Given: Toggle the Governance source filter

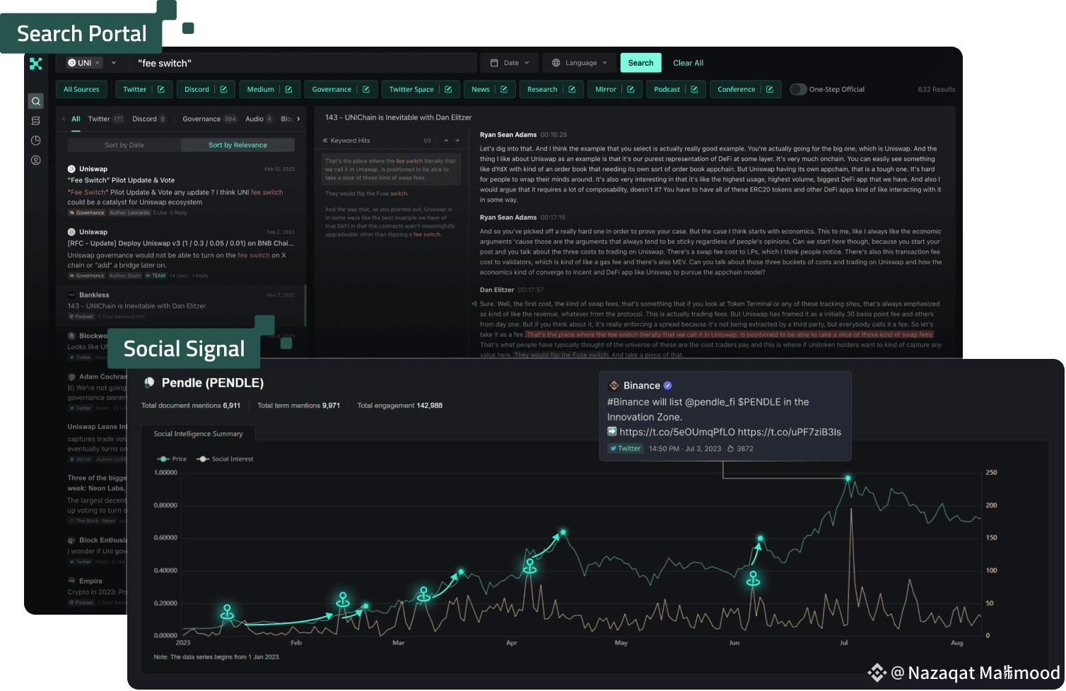Looking at the screenshot, I should [332, 90].
